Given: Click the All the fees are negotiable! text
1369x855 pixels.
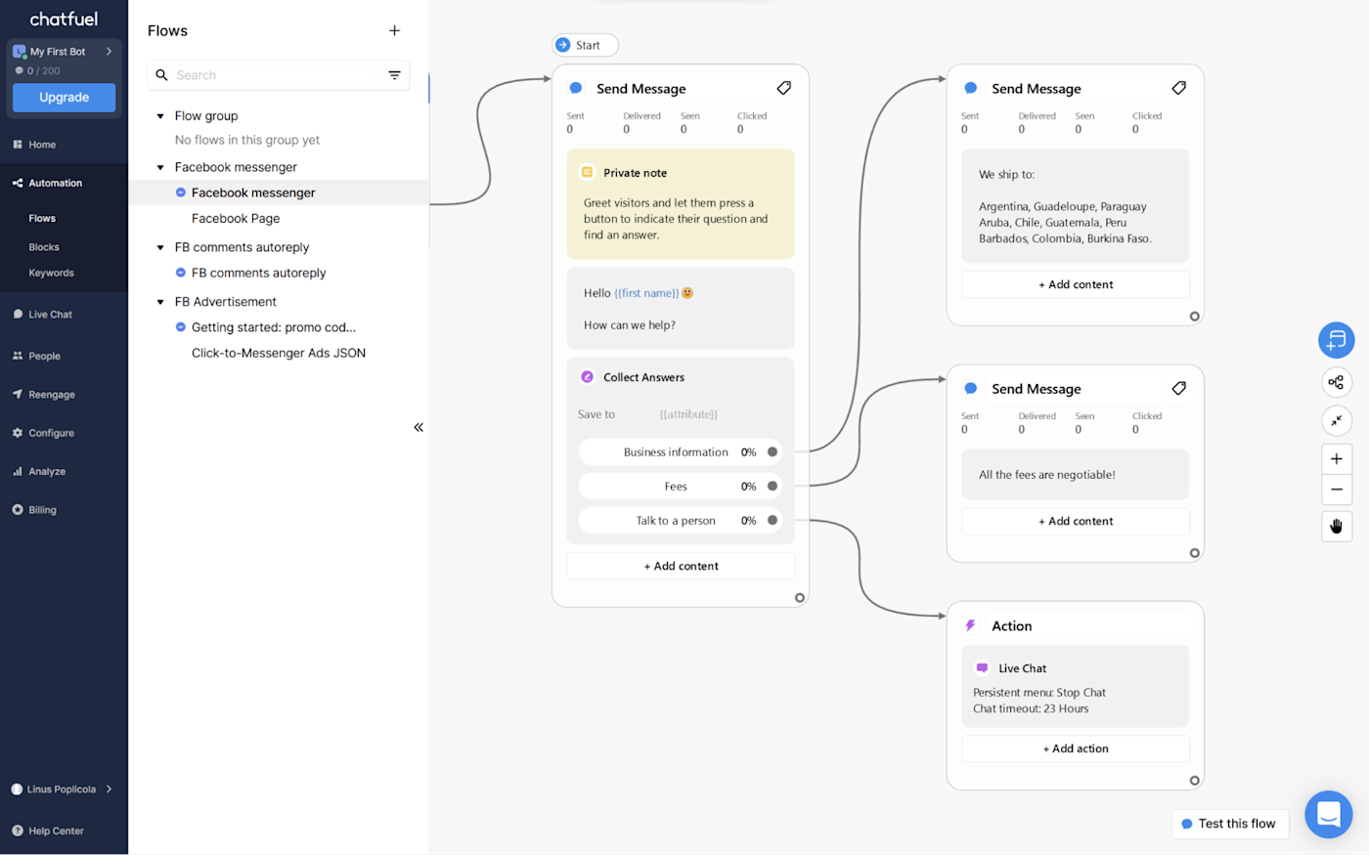Looking at the screenshot, I should (x=1046, y=475).
